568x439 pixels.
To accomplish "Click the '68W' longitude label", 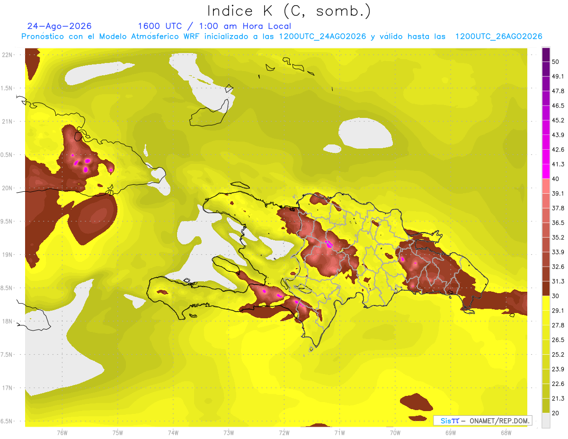I will click(506, 433).
